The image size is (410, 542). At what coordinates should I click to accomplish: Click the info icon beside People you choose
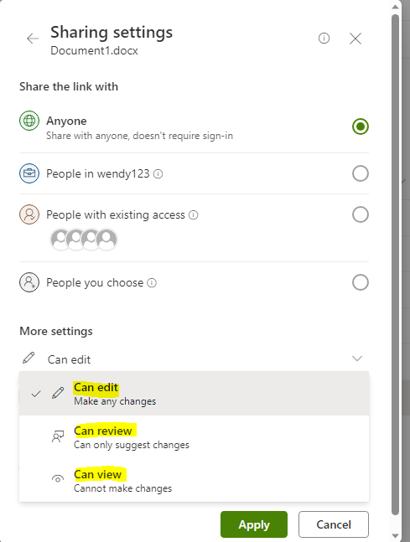[x=152, y=283]
